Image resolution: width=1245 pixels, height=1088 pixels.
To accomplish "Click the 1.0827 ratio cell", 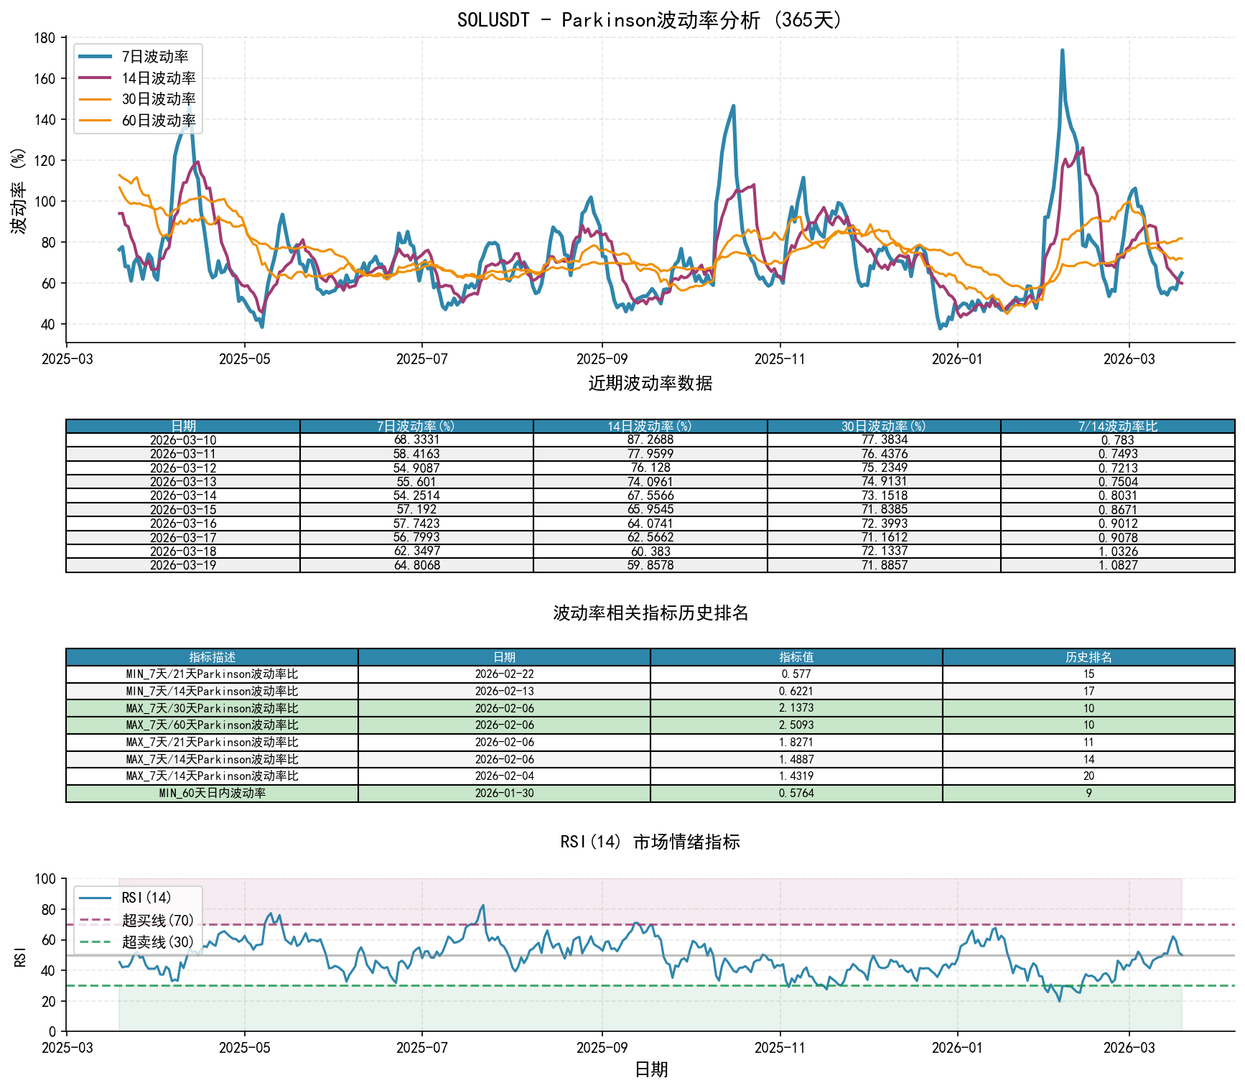I will coord(1117,565).
